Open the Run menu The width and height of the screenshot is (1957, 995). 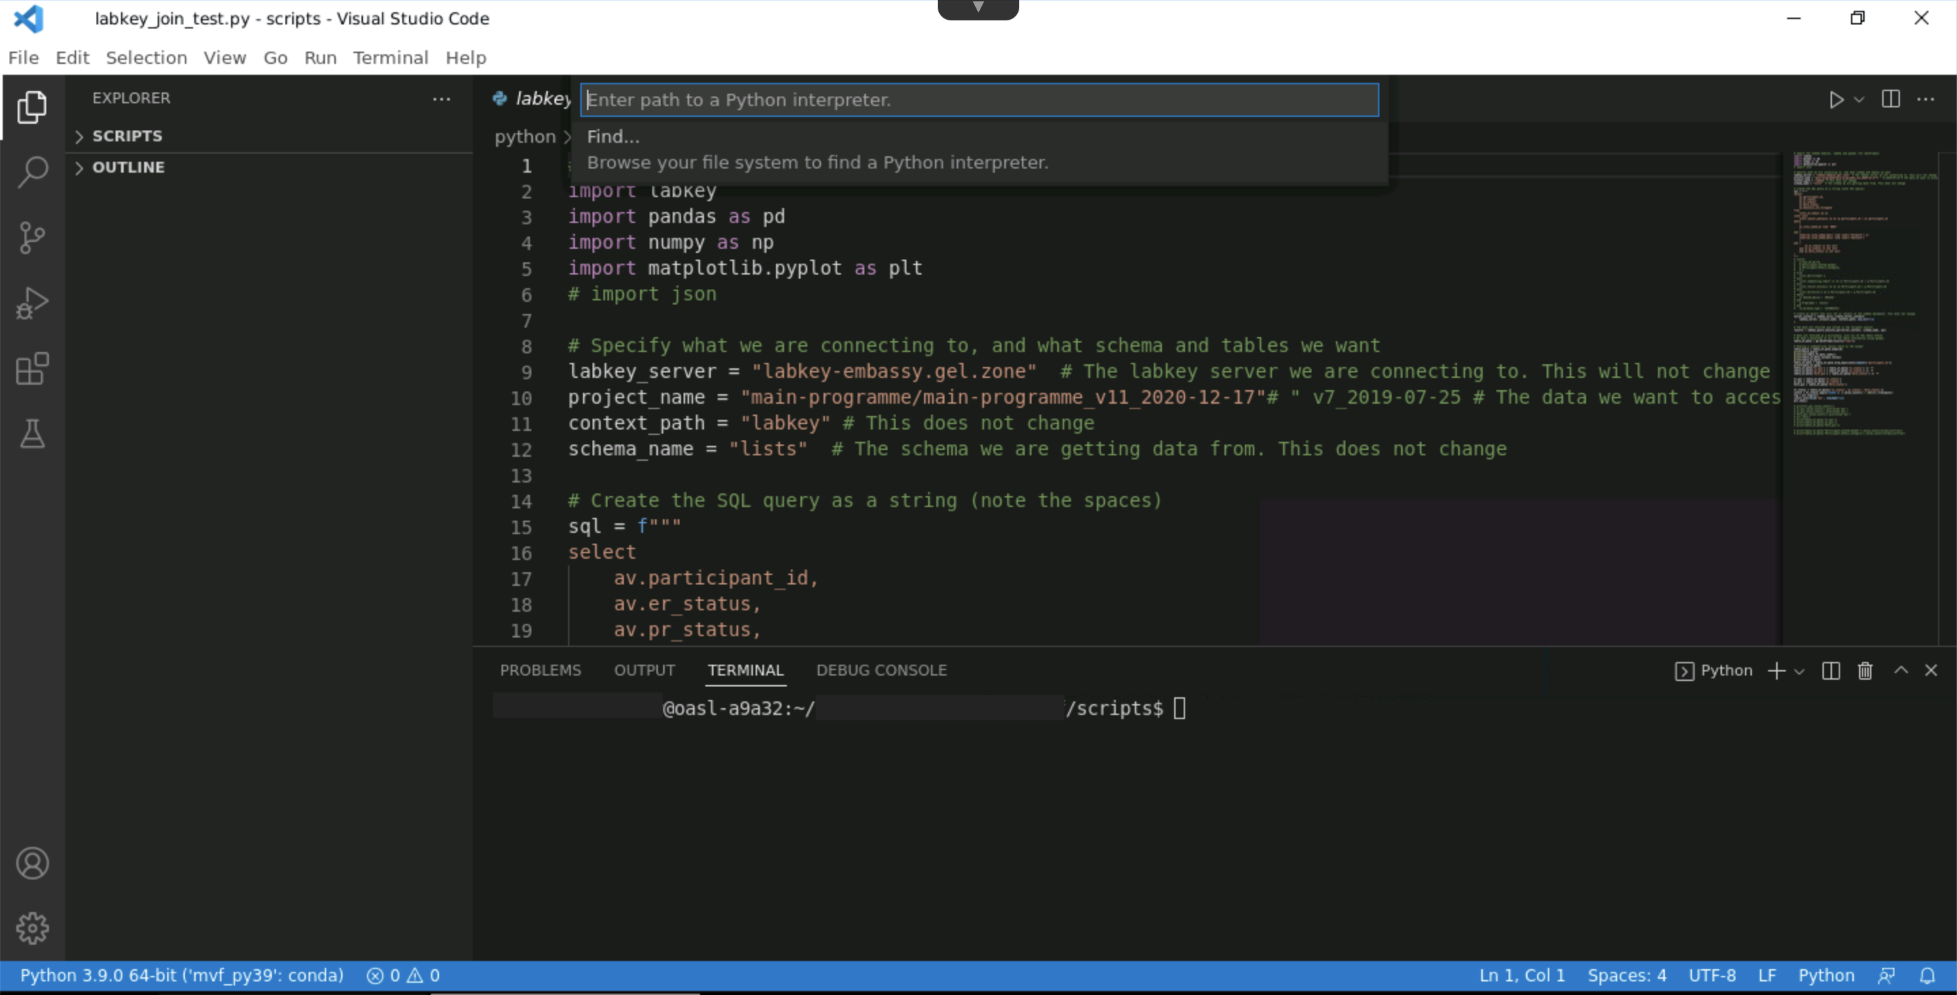(x=320, y=58)
